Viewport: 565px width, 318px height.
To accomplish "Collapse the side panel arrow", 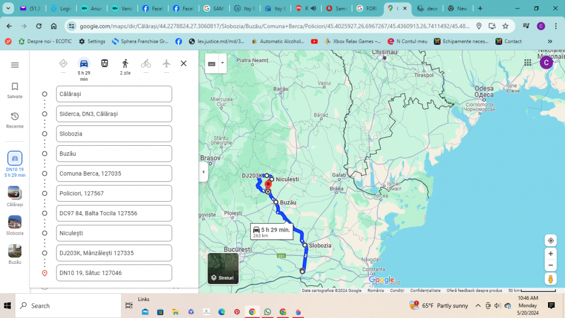I will [203, 172].
